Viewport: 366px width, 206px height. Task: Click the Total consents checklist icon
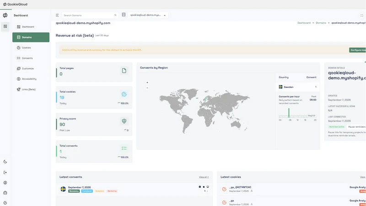point(124,148)
